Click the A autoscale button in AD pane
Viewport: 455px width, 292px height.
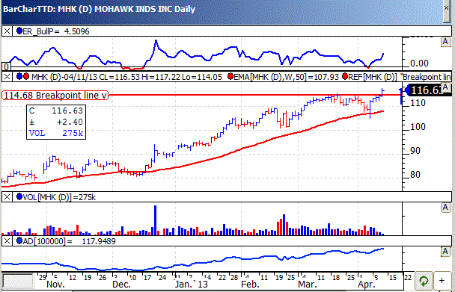coord(445,252)
